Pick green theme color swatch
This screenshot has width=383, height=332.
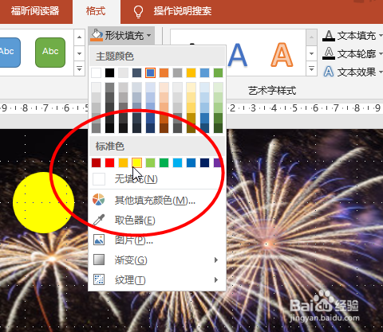(x=218, y=72)
